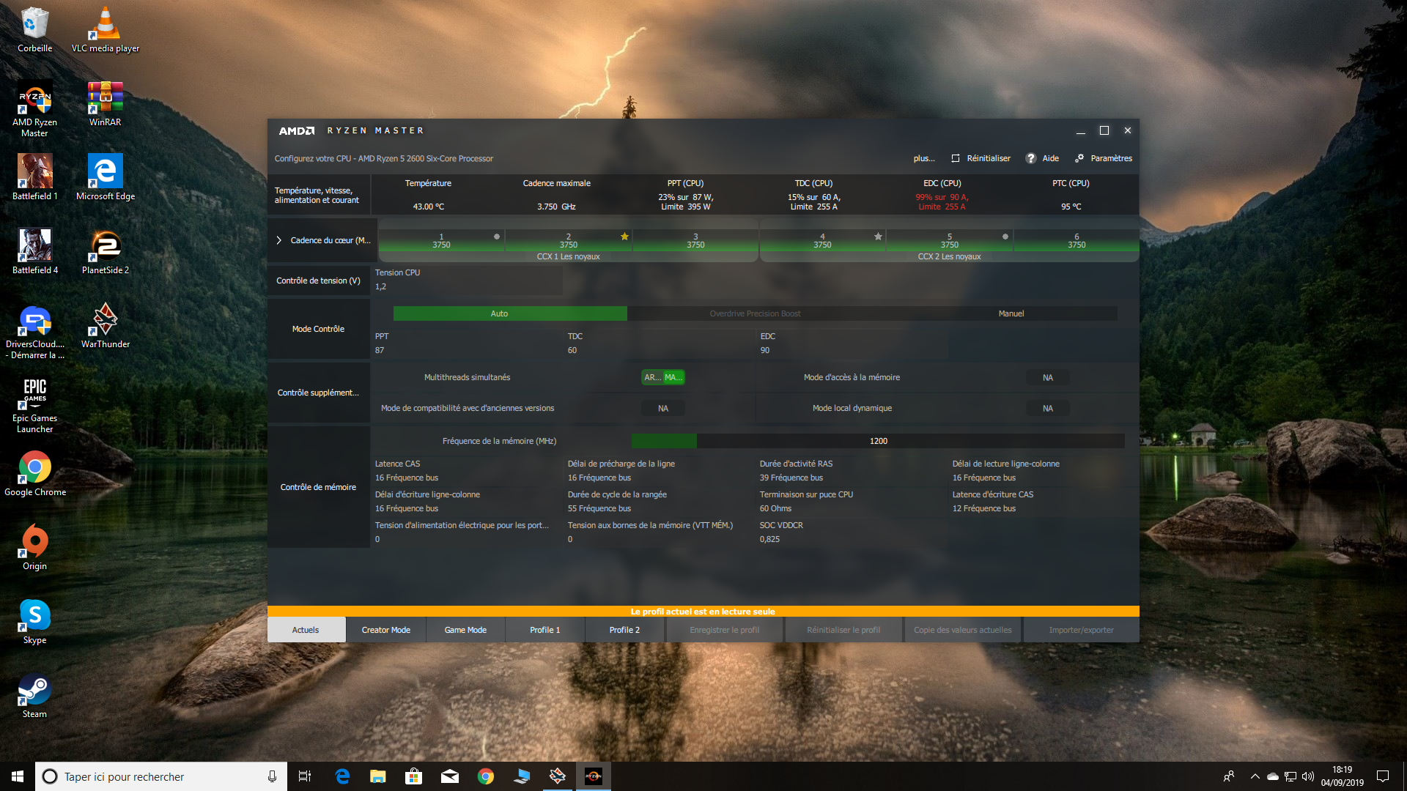1407x791 pixels.
Task: Open DriversCloud desktop shortcut
Action: (34, 331)
